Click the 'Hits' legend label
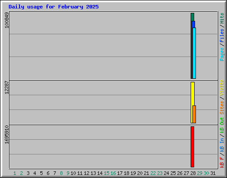Image resolution: width=227 pixels, height=178 pixels. click(x=222, y=18)
